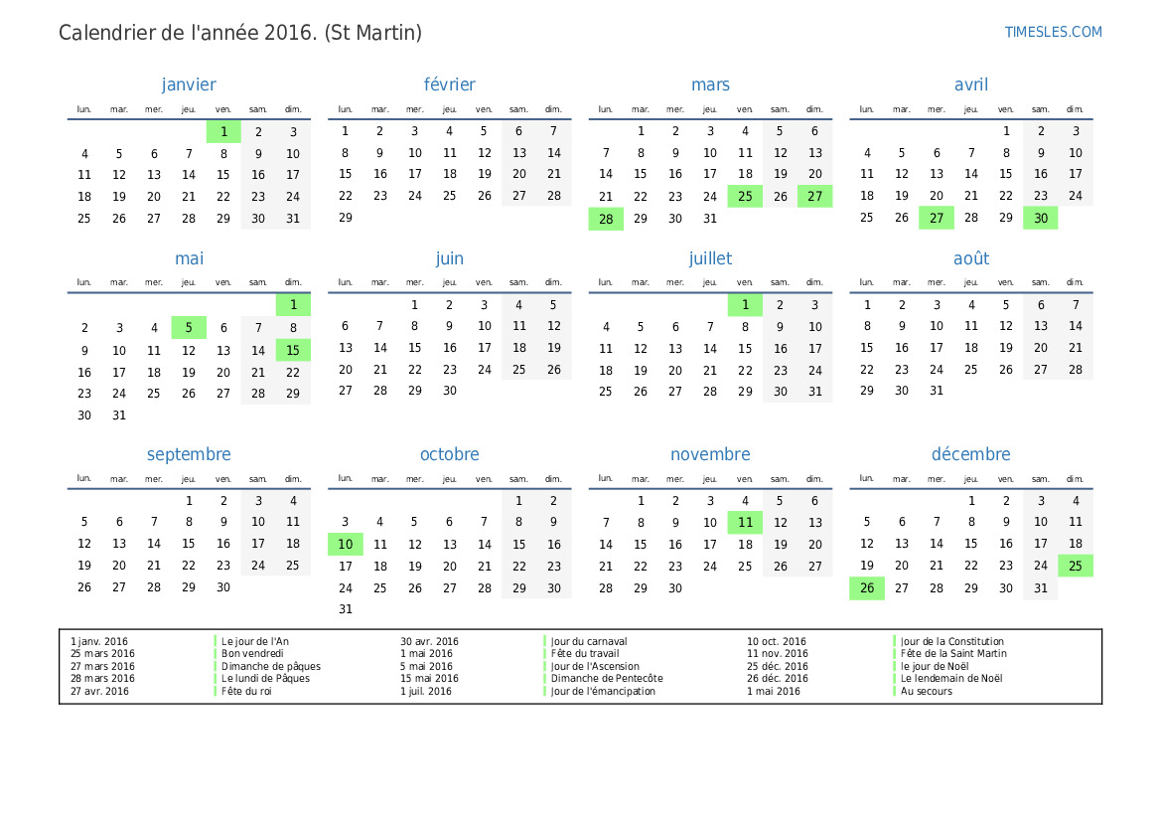The height and width of the screenshot is (822, 1161).
Task: Click the décembre month heading
Action: point(970,454)
